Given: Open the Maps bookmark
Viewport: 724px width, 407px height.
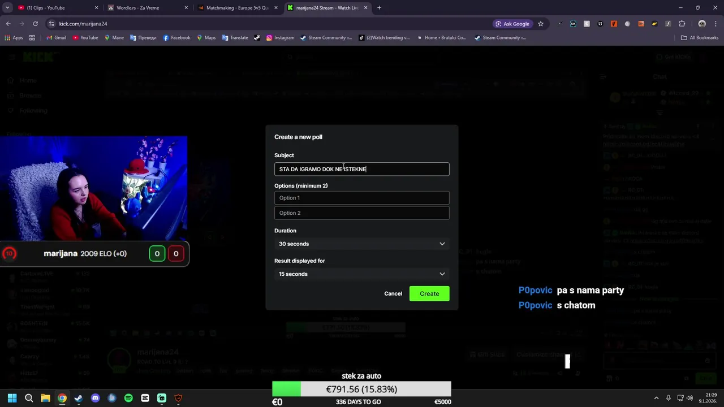Looking at the screenshot, I should pyautogui.click(x=206, y=38).
